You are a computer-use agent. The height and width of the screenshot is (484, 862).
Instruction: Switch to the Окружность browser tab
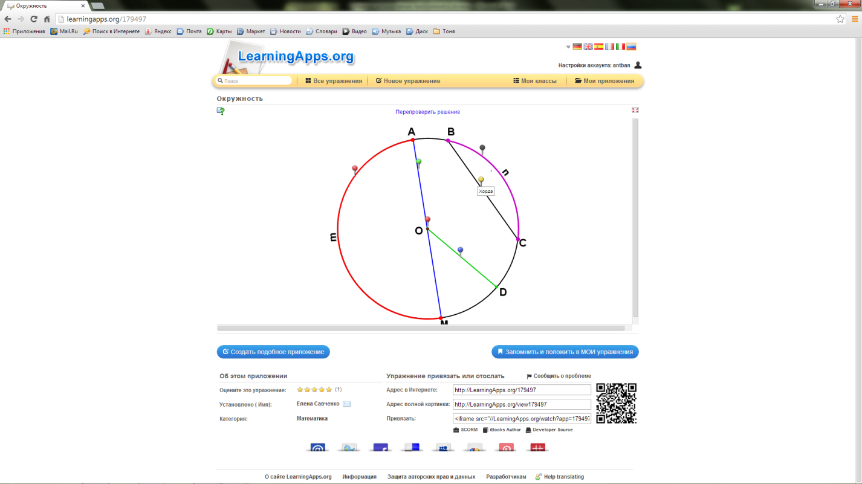coord(45,5)
